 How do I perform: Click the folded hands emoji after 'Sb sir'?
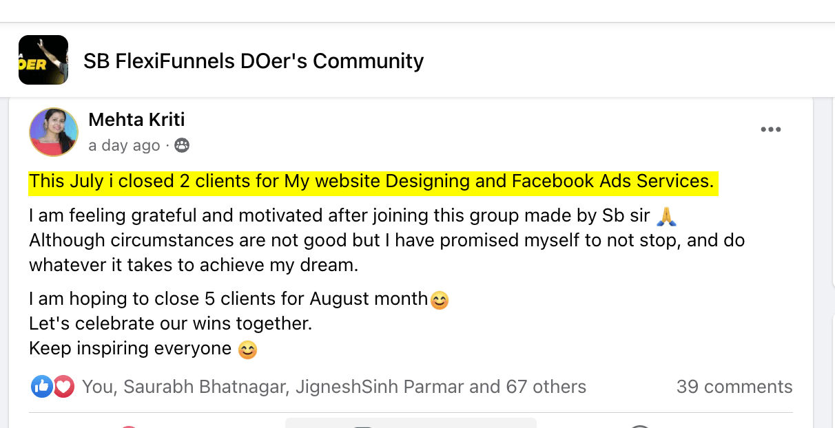[x=666, y=217]
